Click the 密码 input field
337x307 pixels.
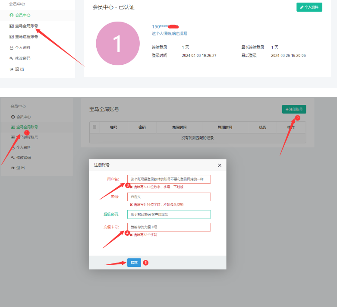tap(169, 197)
